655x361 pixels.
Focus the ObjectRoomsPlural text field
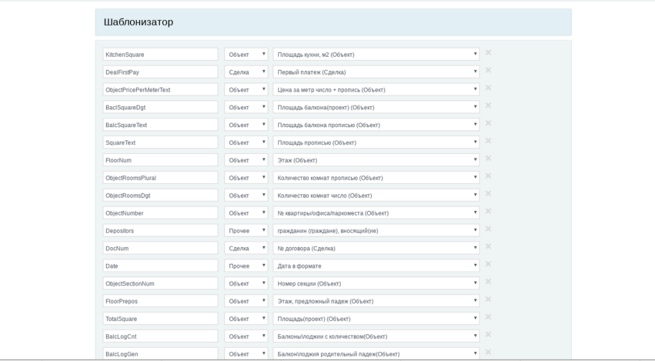tap(161, 178)
